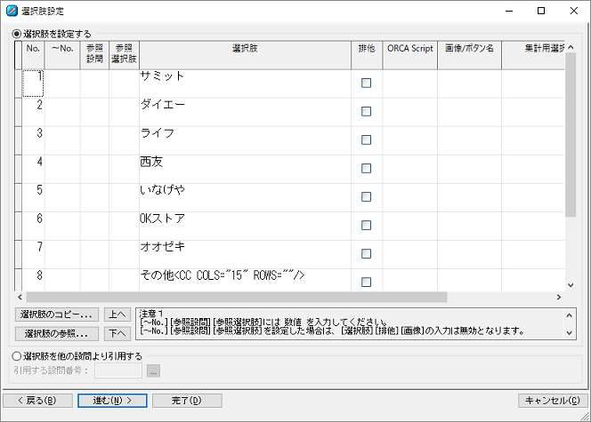The height and width of the screenshot is (422, 591).
Task: Go back with < 戻る(B)
Action: (37, 401)
